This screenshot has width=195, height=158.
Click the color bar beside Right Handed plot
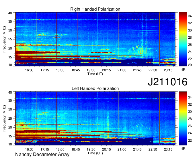pos(183,39)
